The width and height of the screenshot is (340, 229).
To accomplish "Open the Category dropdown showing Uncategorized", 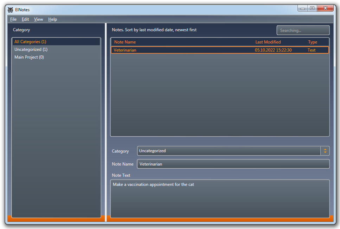I will pyautogui.click(x=233, y=151).
